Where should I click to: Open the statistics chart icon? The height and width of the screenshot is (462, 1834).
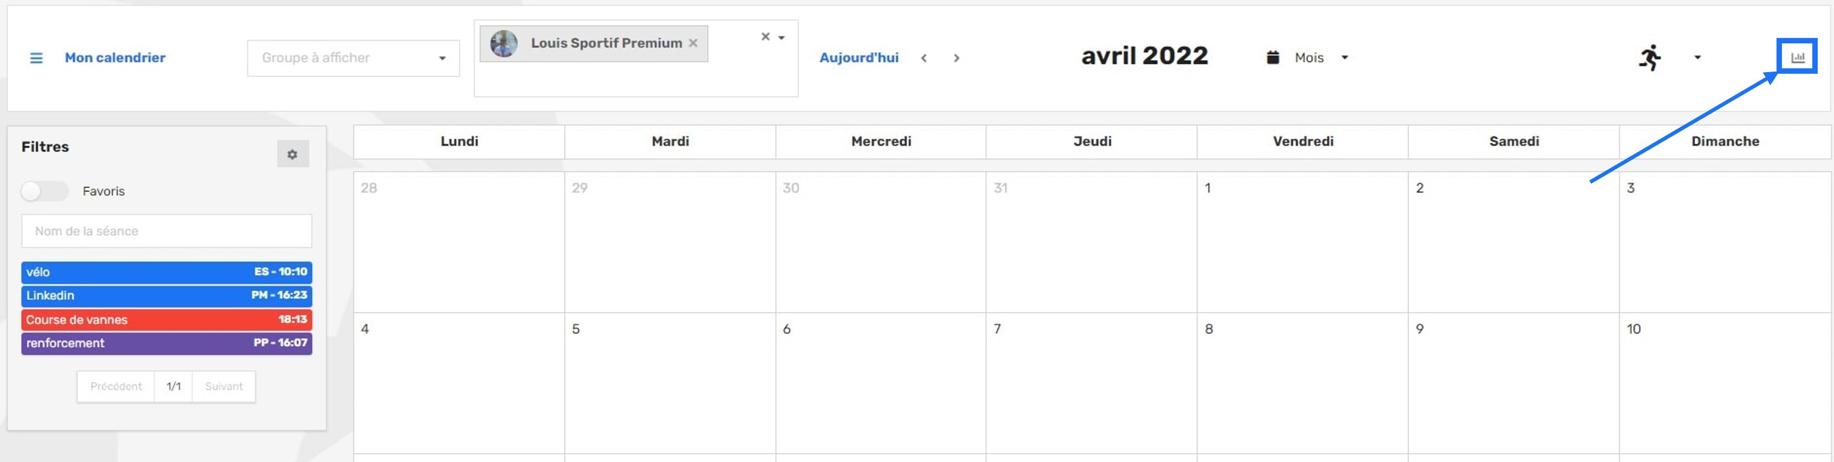click(x=1798, y=57)
